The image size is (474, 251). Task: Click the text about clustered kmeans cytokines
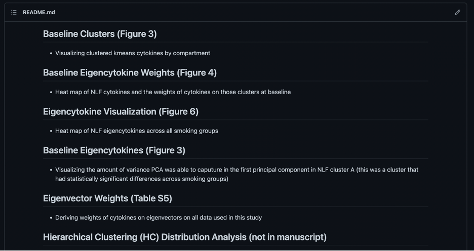pyautogui.click(x=132, y=53)
